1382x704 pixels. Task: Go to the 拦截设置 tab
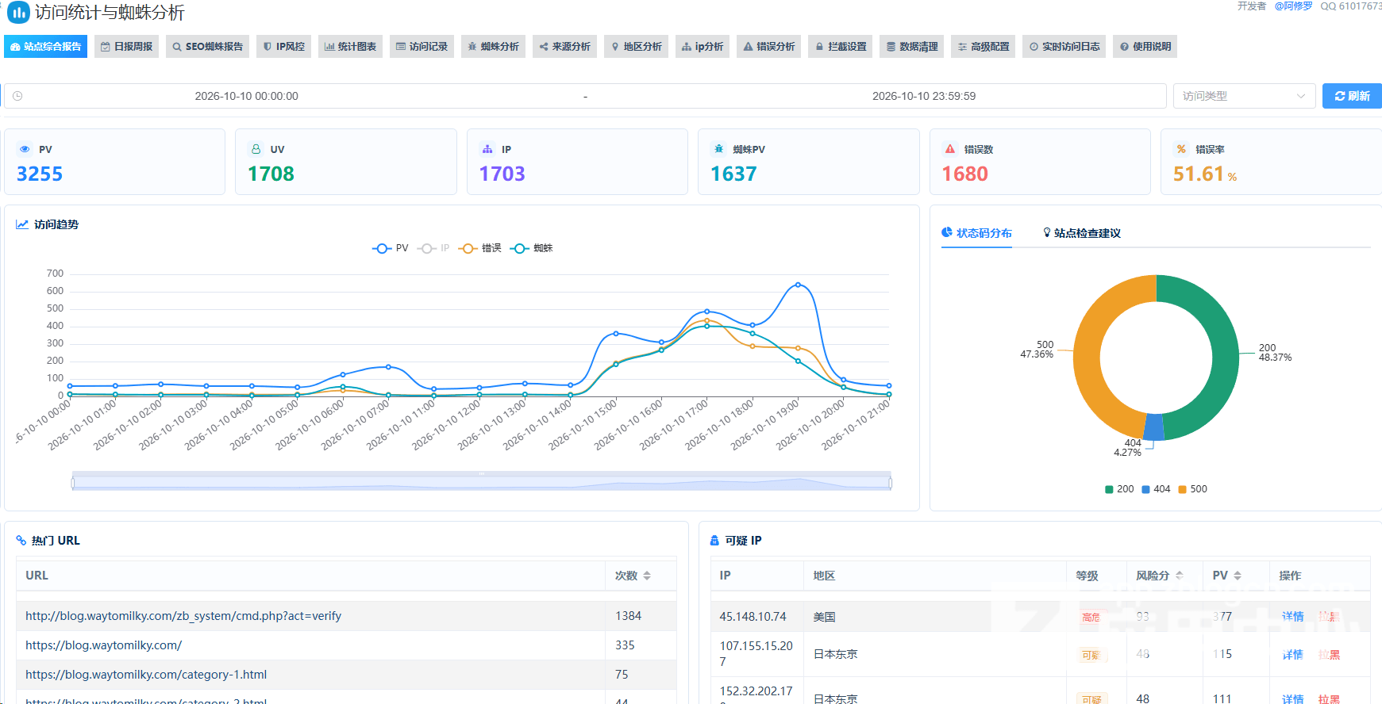click(841, 47)
